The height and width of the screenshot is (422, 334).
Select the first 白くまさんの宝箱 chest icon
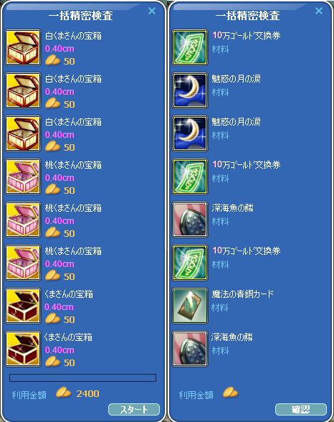pyautogui.click(x=23, y=47)
